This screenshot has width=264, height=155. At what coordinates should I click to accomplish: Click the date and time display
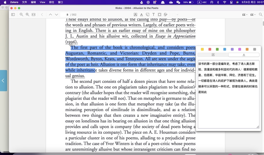tap(253, 2)
